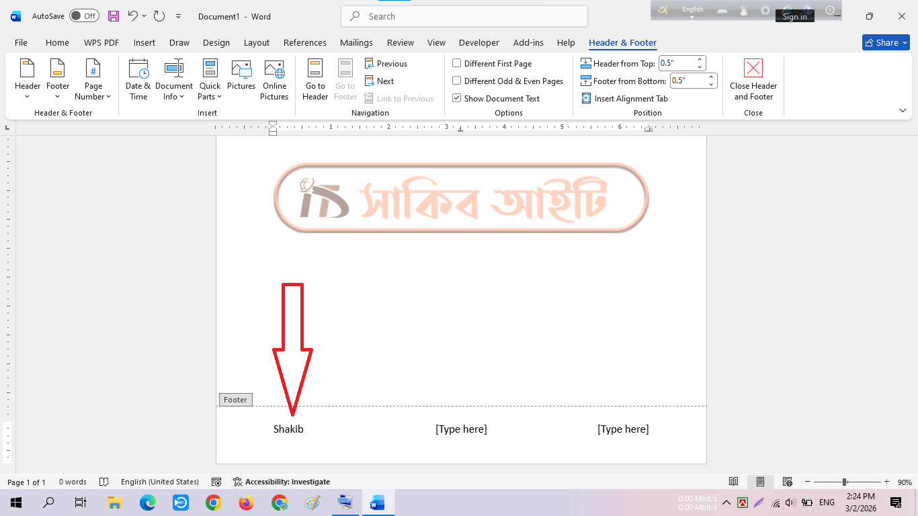Uncheck Show Document Text option

click(457, 99)
